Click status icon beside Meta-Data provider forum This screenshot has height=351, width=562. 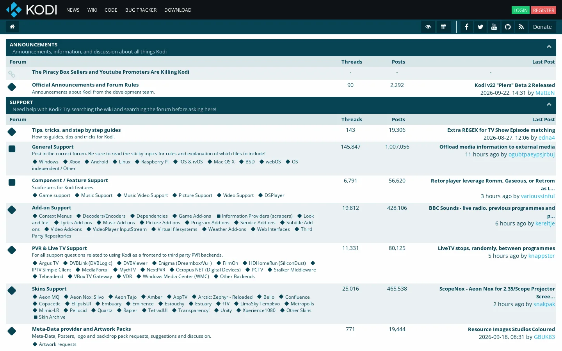[x=12, y=331]
